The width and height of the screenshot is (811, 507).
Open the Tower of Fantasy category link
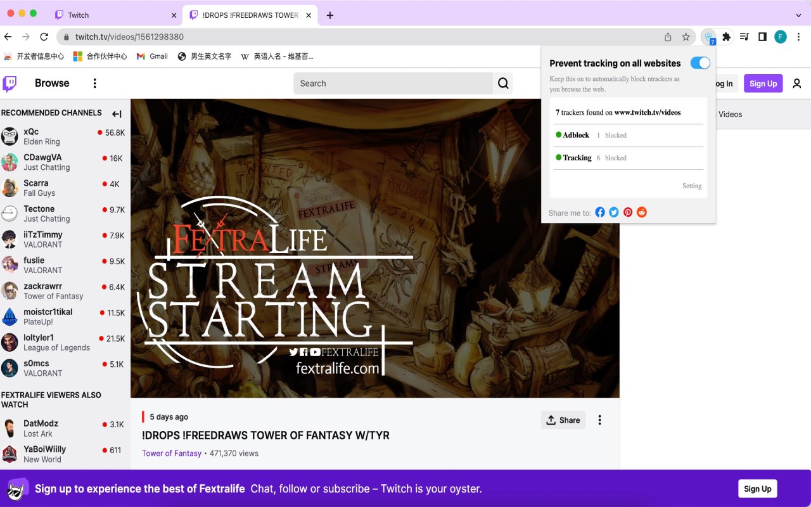pos(172,453)
